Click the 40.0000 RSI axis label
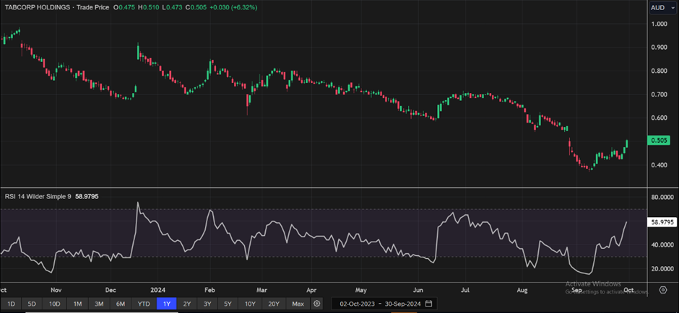 click(661, 245)
